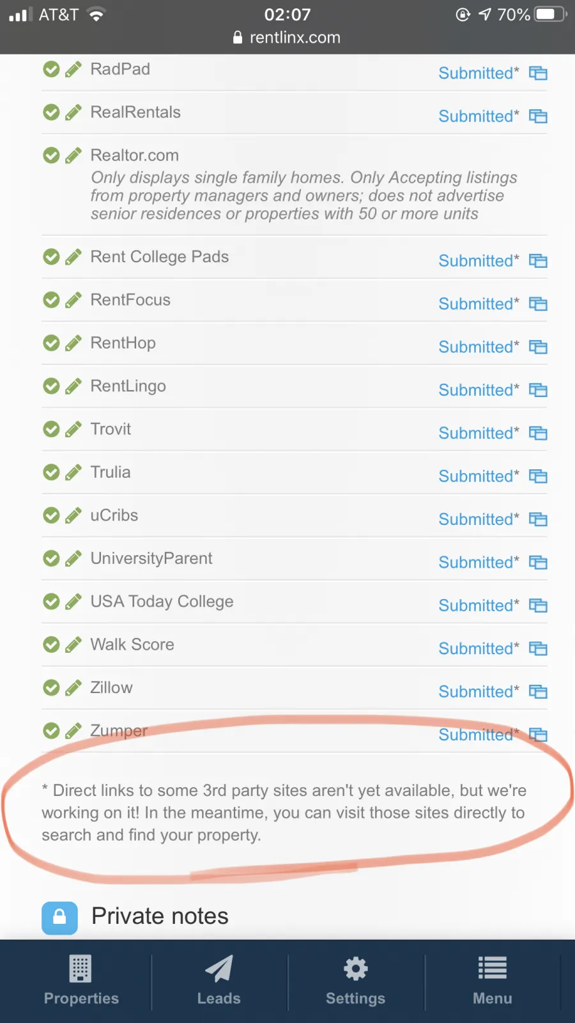Click the window icon beside RentHop's Submitted status
This screenshot has width=575, height=1023.
pos(538,347)
